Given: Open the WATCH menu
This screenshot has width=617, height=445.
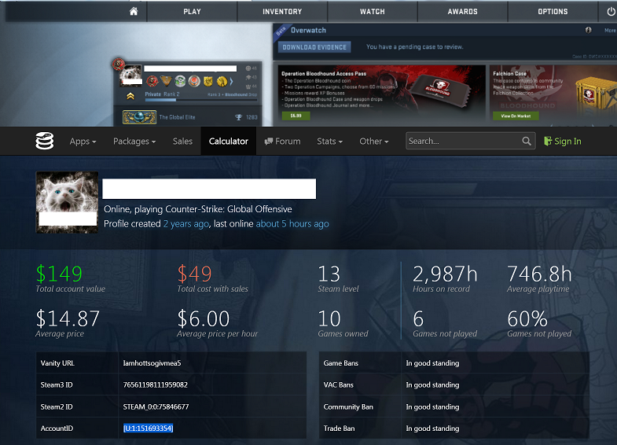Looking at the screenshot, I should pos(373,12).
